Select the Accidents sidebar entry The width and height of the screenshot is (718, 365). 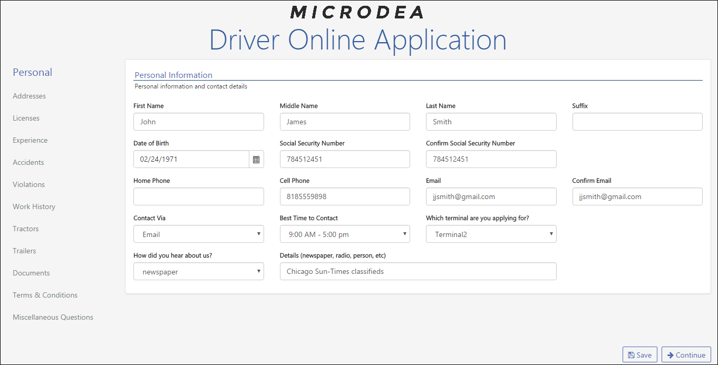[x=28, y=162]
